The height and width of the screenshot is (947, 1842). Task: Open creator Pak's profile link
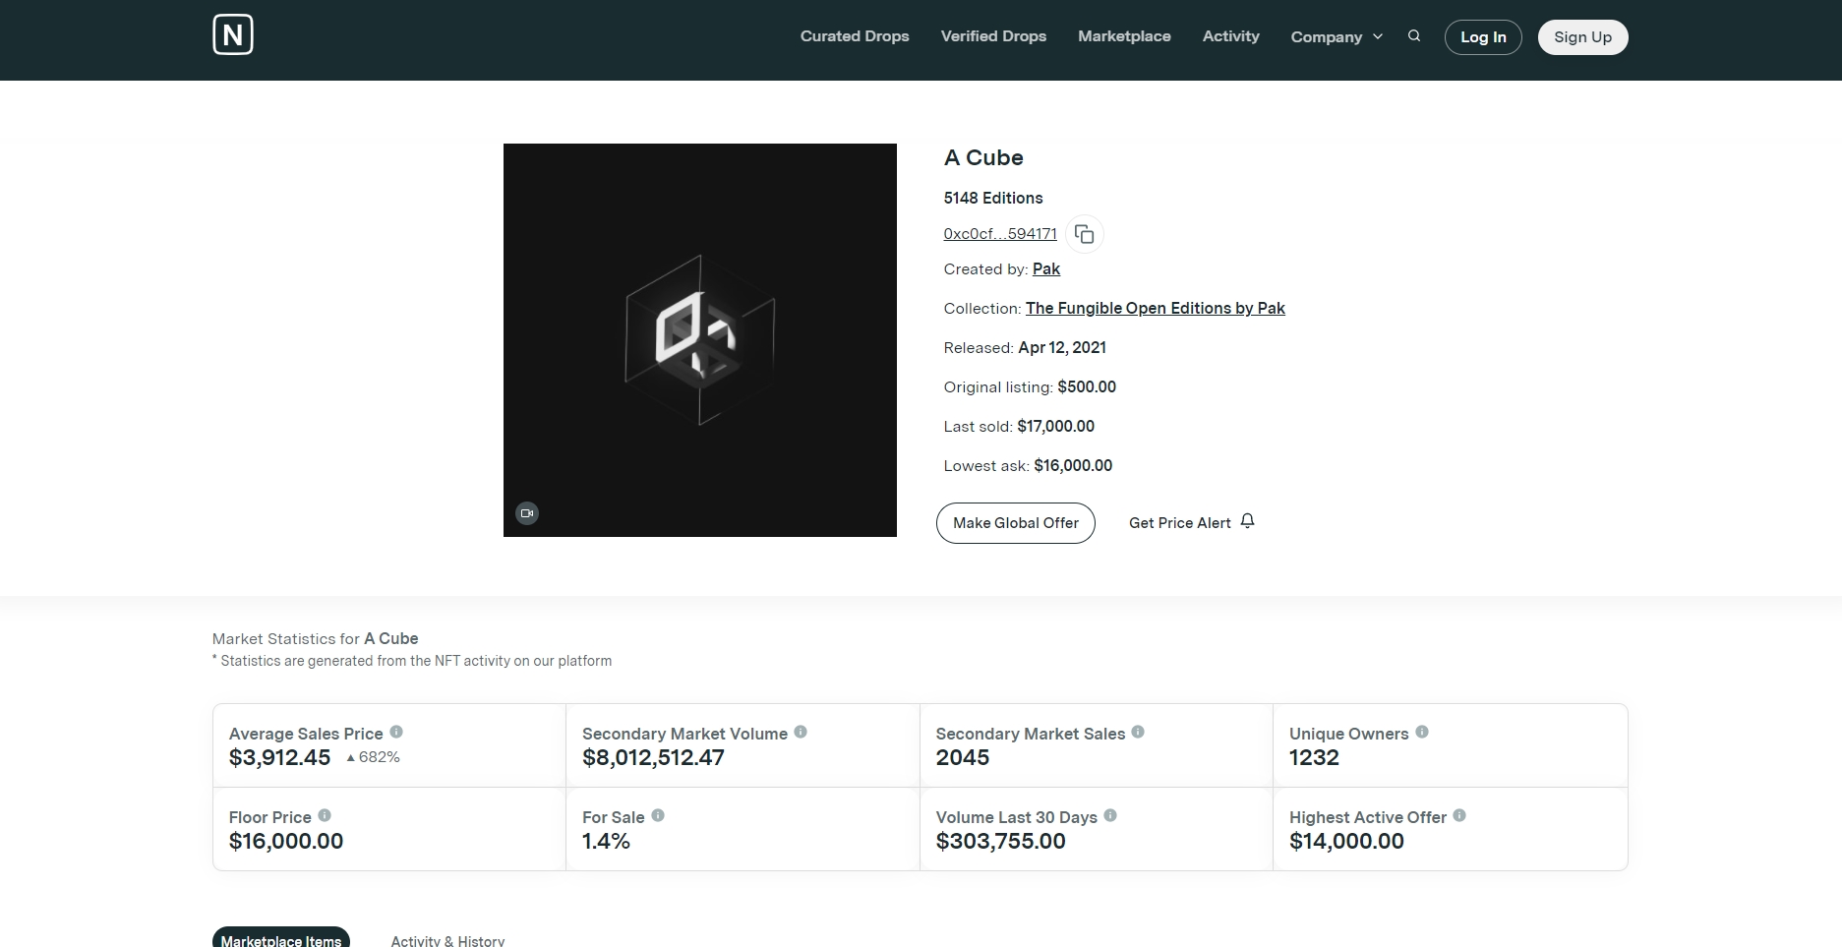tap(1046, 269)
